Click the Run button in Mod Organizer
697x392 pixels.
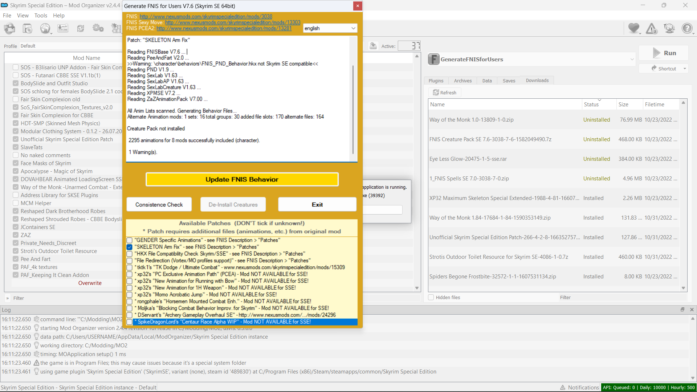663,53
